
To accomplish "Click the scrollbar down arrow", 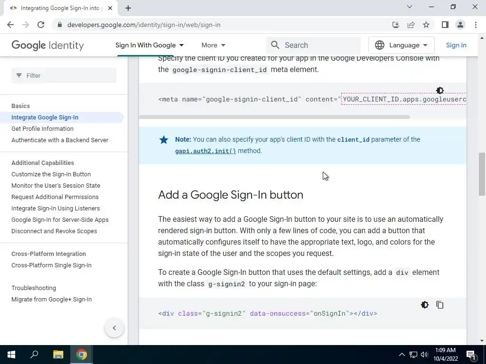I will (x=482, y=341).
